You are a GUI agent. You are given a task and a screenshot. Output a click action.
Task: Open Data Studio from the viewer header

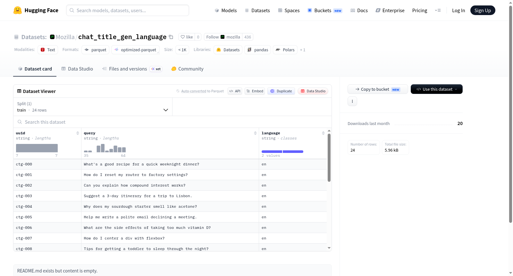click(313, 91)
